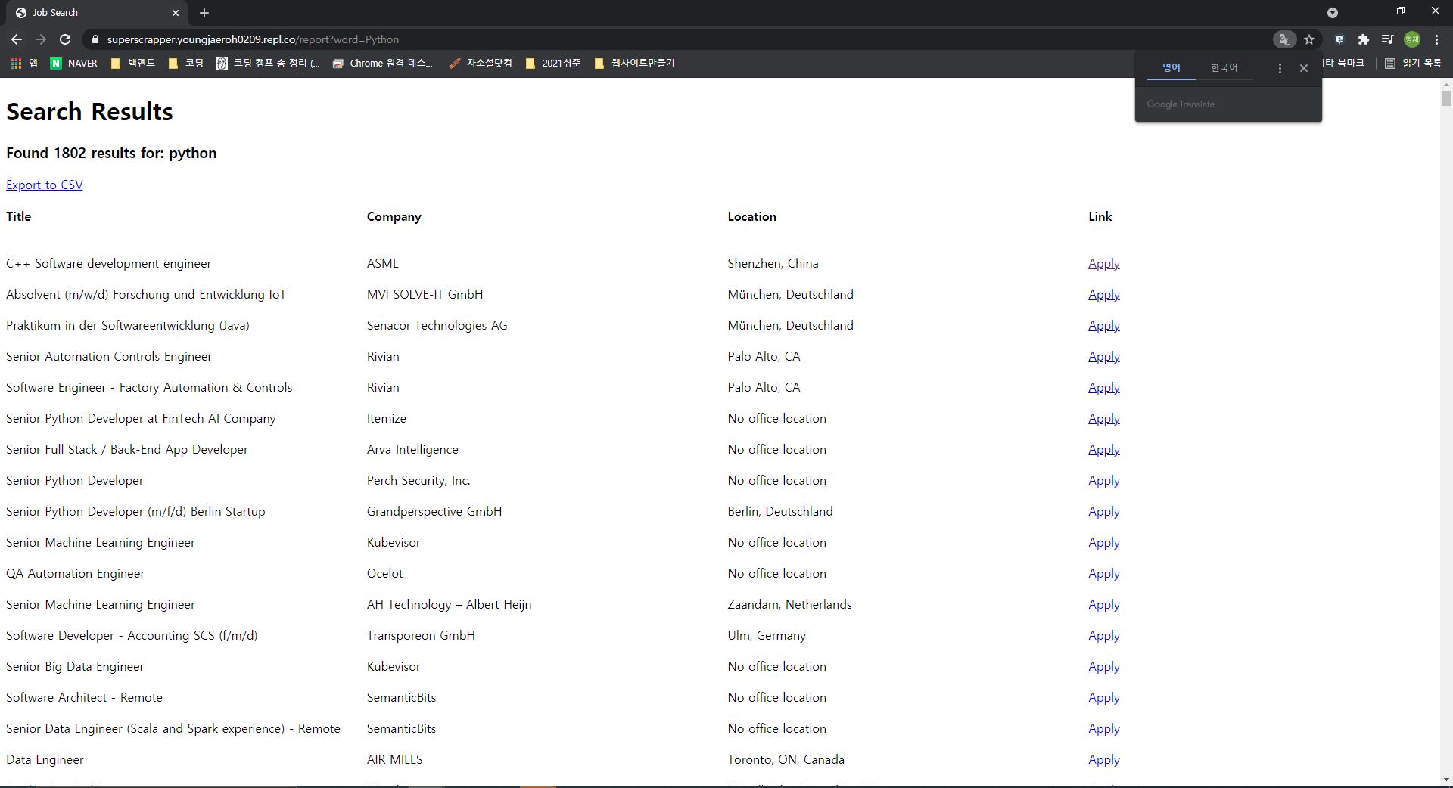
Task: Open the 웹사이트만들기 bookmark folder
Action: pyautogui.click(x=635, y=64)
